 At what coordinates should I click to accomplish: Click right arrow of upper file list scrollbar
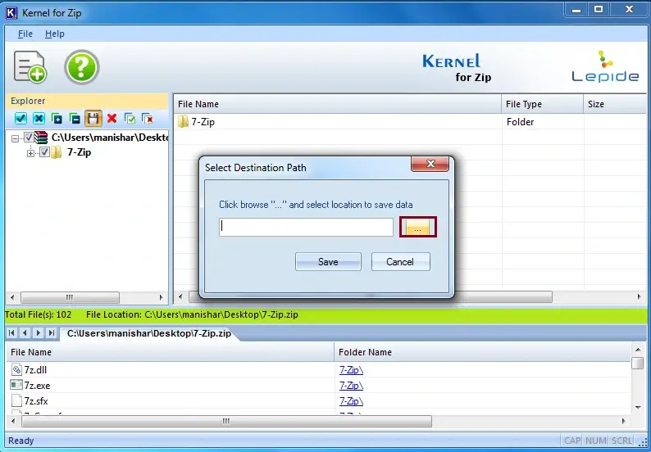pos(639,296)
